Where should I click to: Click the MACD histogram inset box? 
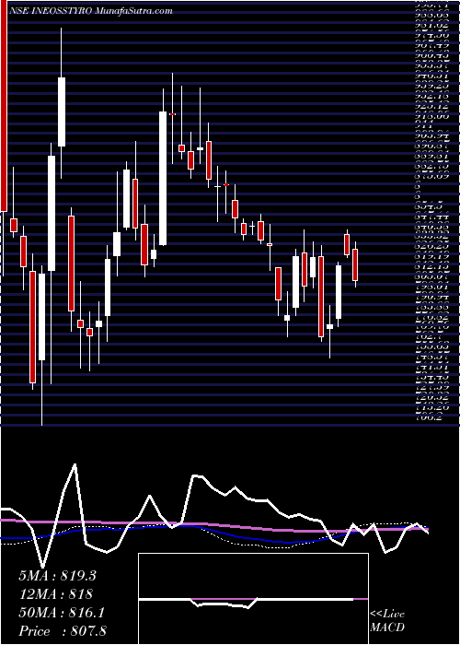253,599
